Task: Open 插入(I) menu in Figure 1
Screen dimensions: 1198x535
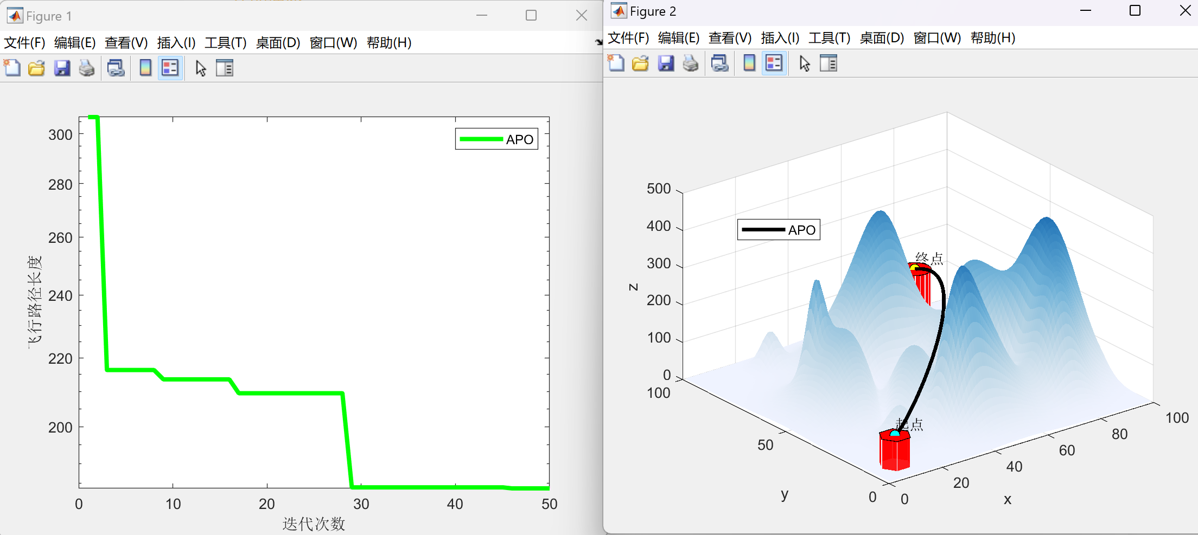Action: coord(176,43)
